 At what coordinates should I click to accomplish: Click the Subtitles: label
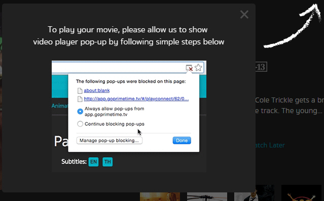click(x=74, y=162)
